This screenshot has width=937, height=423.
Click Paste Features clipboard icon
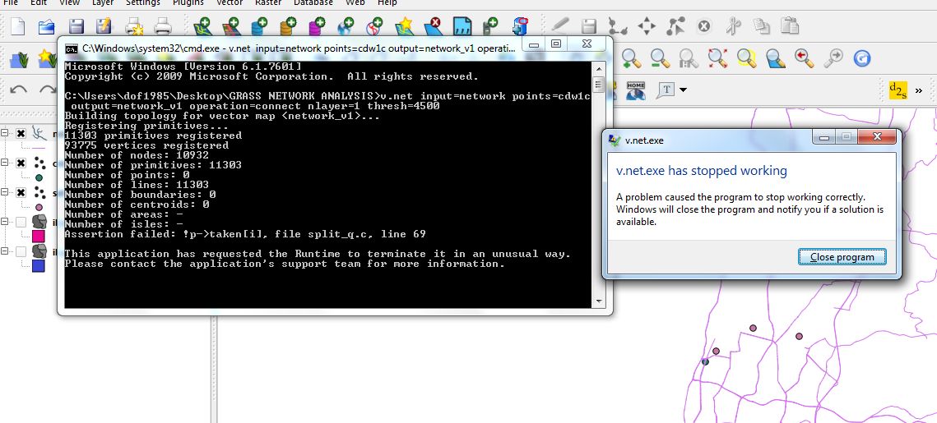[790, 26]
